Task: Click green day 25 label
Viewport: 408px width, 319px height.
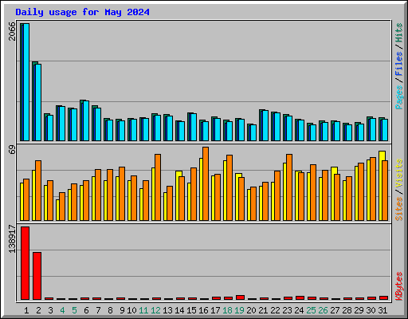Action: (x=311, y=310)
